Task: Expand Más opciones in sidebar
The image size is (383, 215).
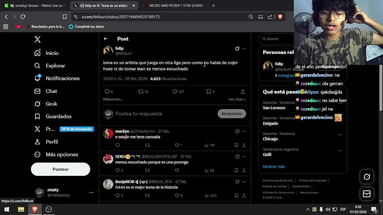Action: 56,154
